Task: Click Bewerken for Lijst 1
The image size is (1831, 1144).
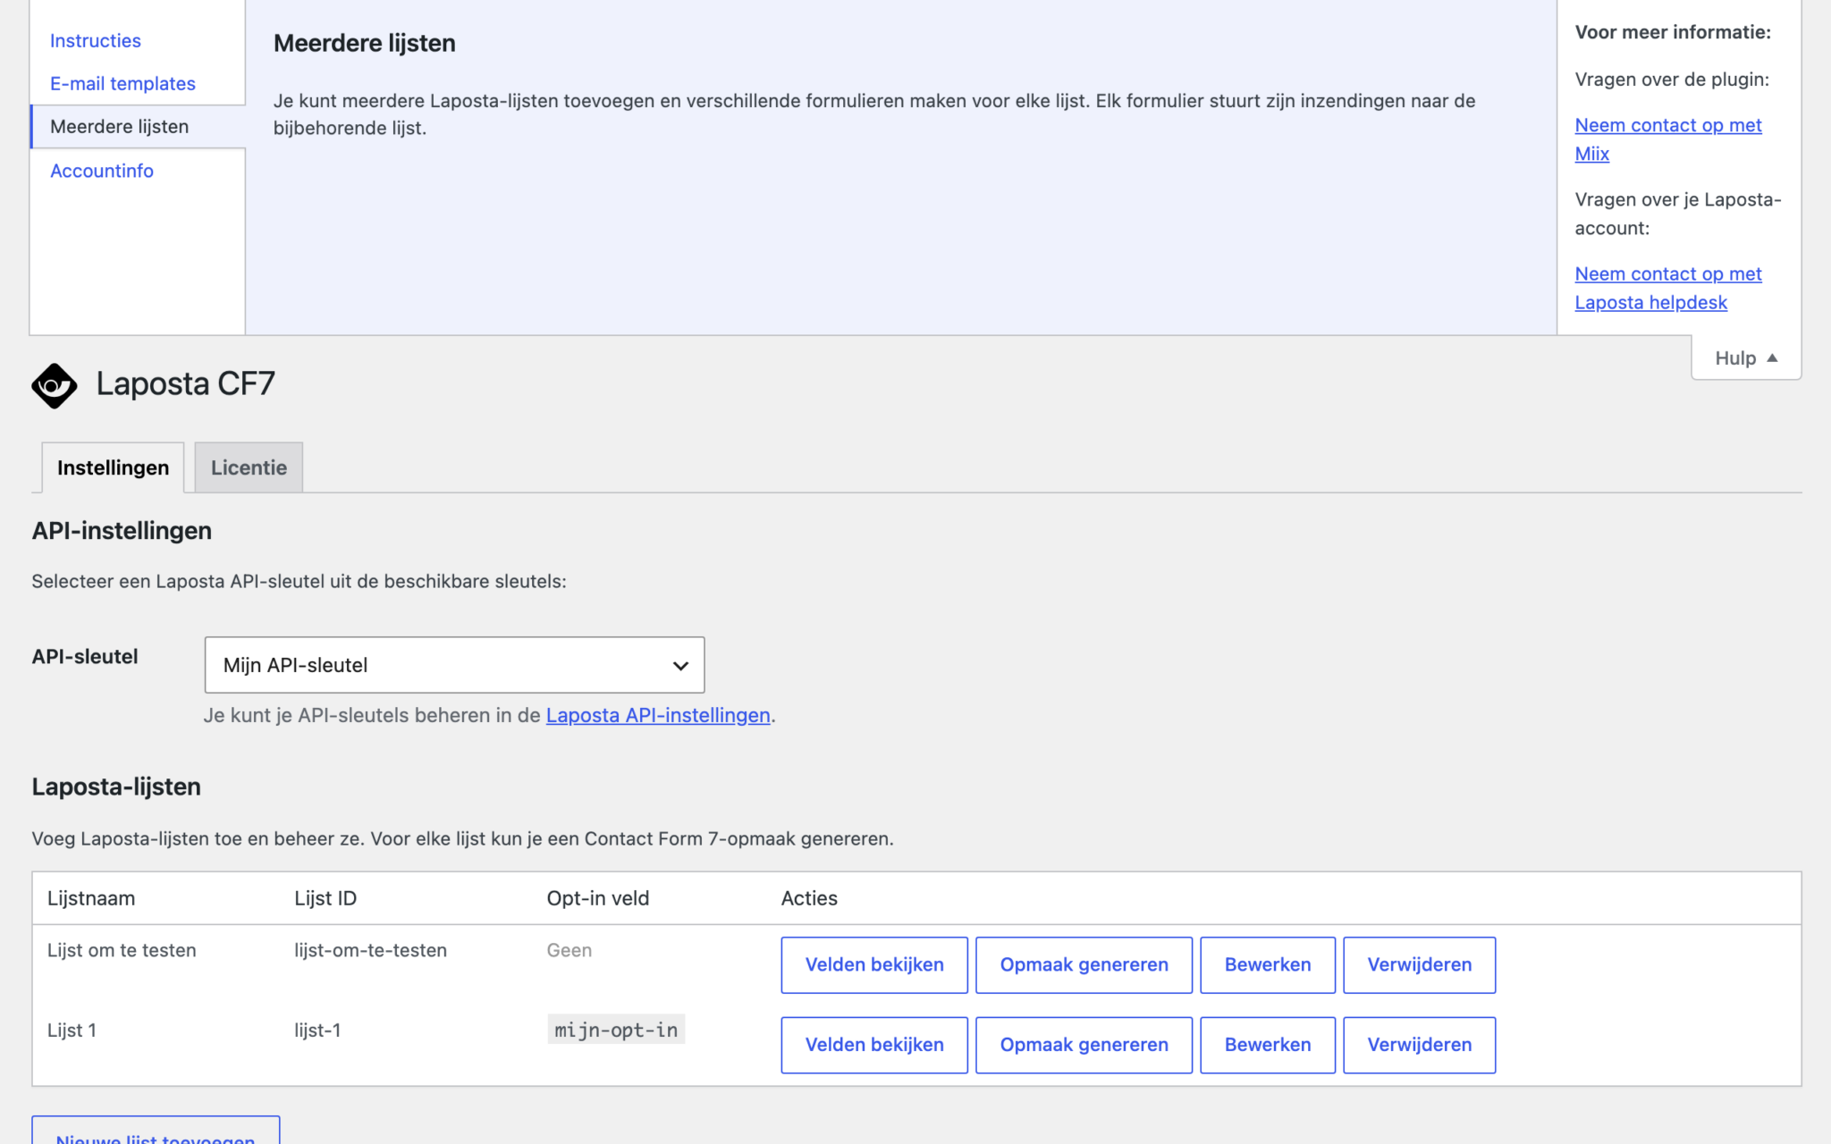Action: (1268, 1045)
